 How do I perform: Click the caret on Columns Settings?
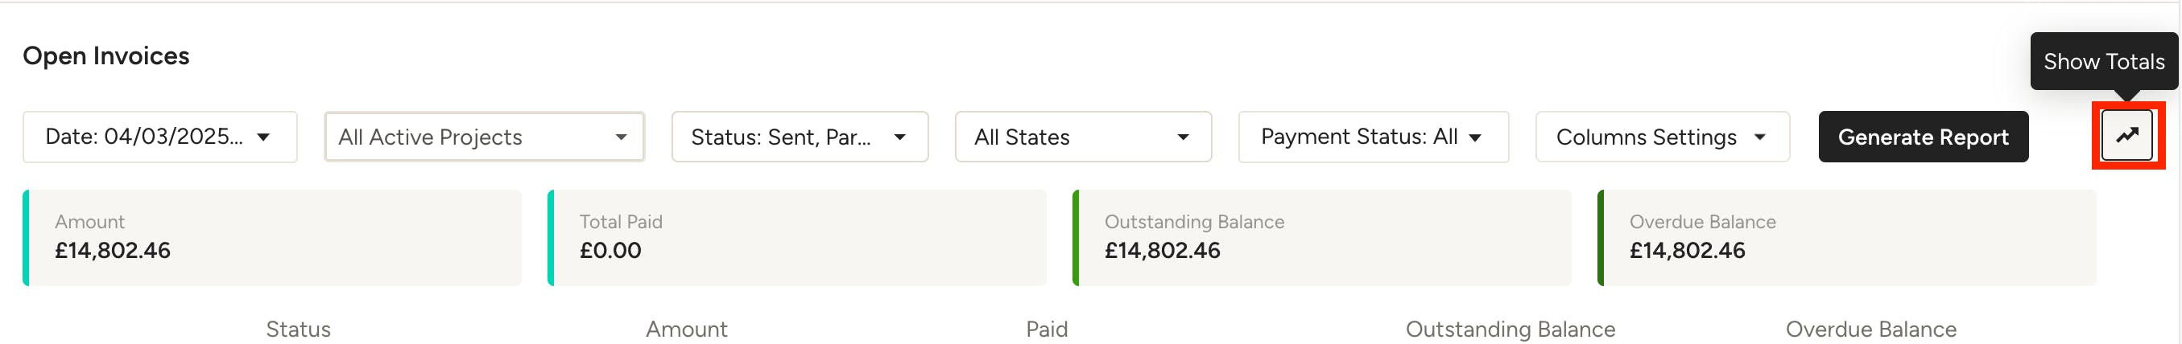pos(1759,137)
